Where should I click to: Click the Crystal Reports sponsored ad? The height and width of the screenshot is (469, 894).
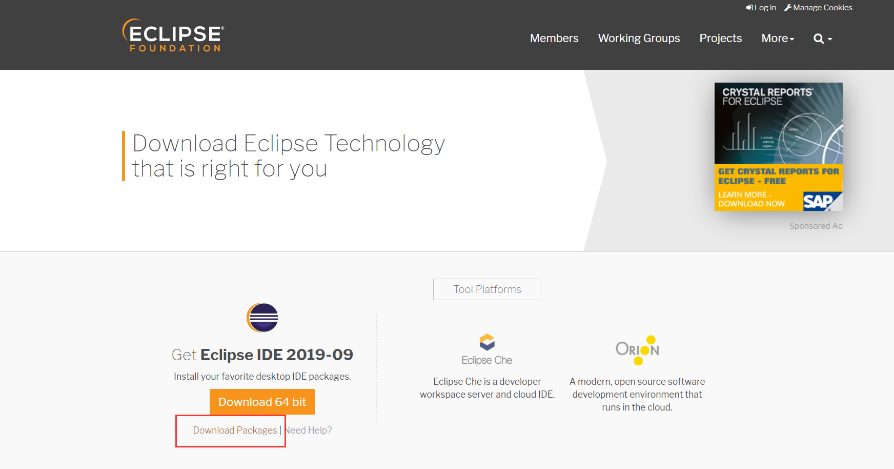[778, 146]
